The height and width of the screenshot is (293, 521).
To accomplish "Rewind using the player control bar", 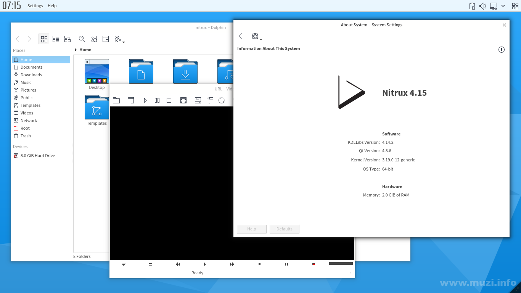I will tap(178, 264).
